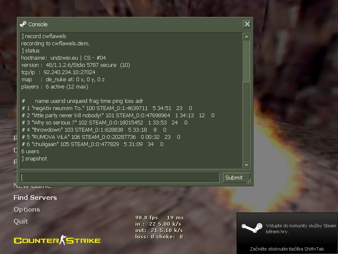Screen dimensions: 338x254
Task: Click the Counter-Strike logo
Action: point(57,240)
